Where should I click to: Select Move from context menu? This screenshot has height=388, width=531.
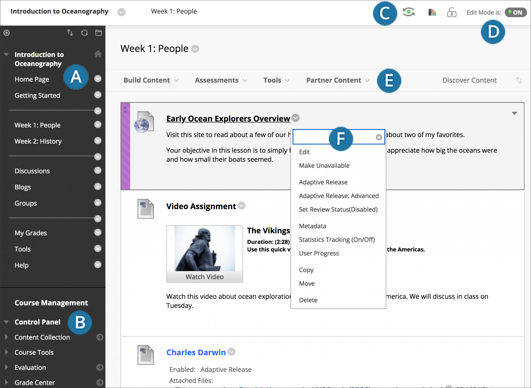(x=307, y=283)
